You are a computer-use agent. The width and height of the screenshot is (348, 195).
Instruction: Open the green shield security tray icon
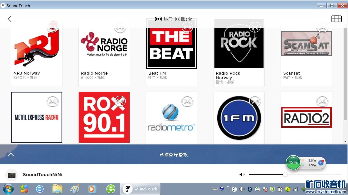pyautogui.click(x=272, y=189)
